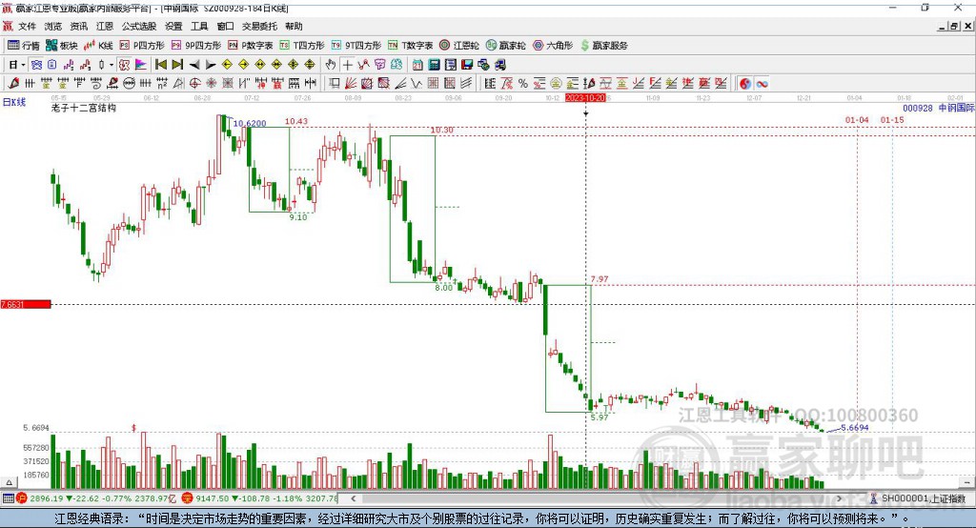Select the Gann fan lines tool
The width and height of the screenshot is (976, 528).
coord(351,83)
